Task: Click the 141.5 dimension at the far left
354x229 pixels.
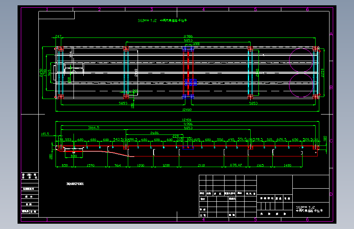Action: click(45, 134)
